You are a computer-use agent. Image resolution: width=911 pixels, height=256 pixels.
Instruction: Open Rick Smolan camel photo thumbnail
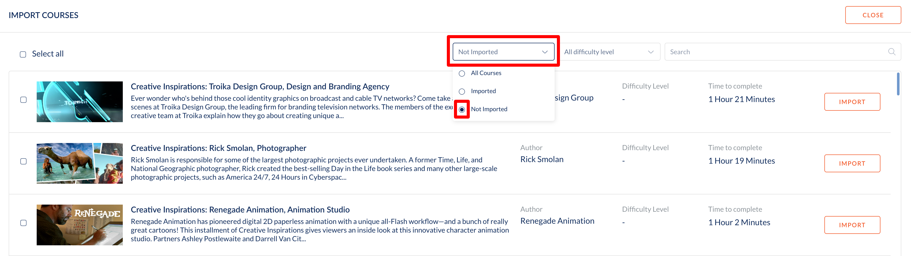point(79,163)
